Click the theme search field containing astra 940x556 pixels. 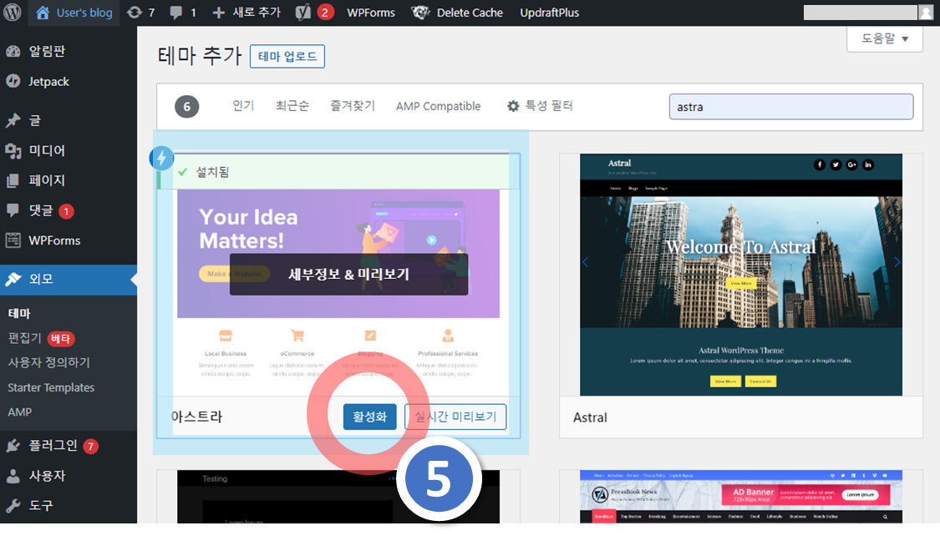point(791,107)
